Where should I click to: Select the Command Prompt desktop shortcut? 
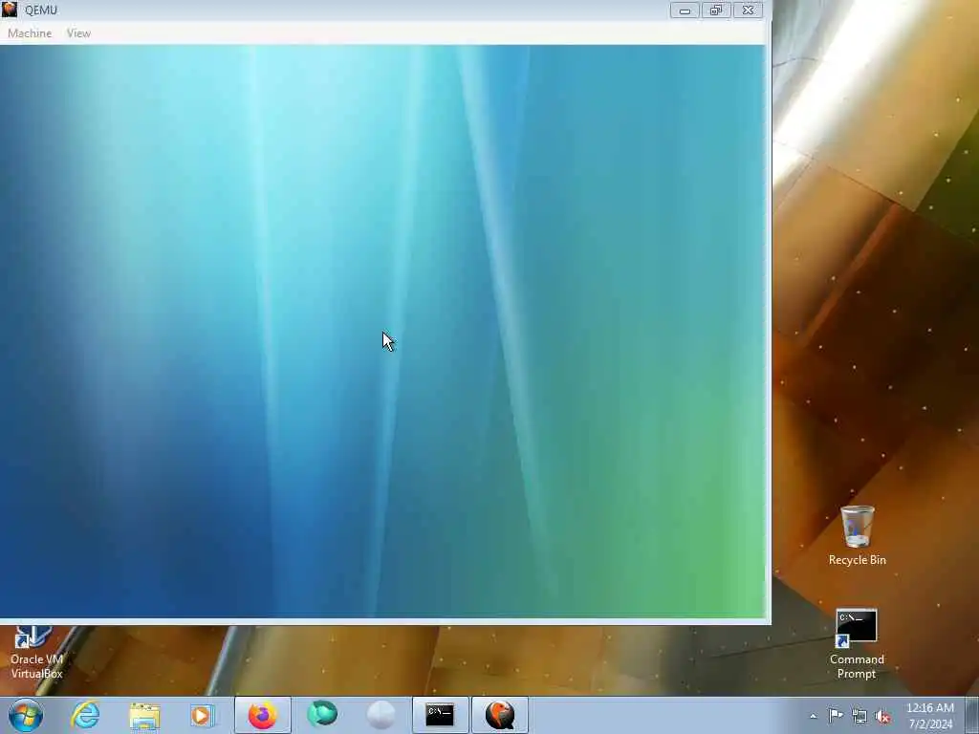(x=857, y=644)
